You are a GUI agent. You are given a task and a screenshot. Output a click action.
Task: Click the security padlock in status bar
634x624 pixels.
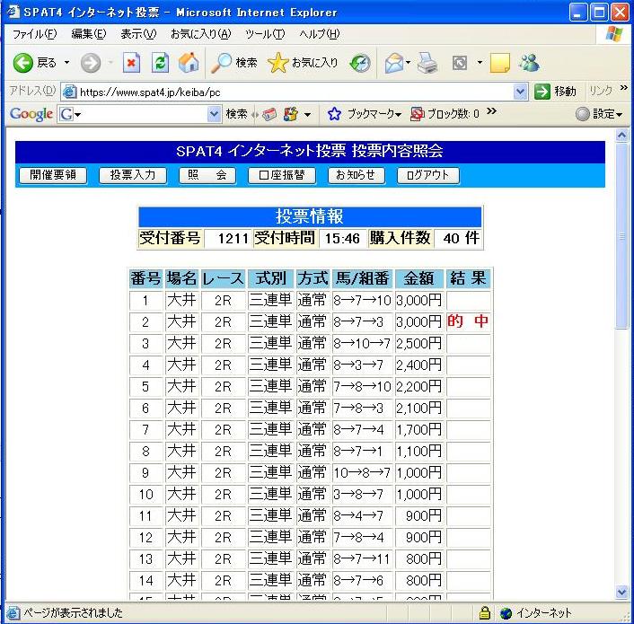tap(484, 613)
